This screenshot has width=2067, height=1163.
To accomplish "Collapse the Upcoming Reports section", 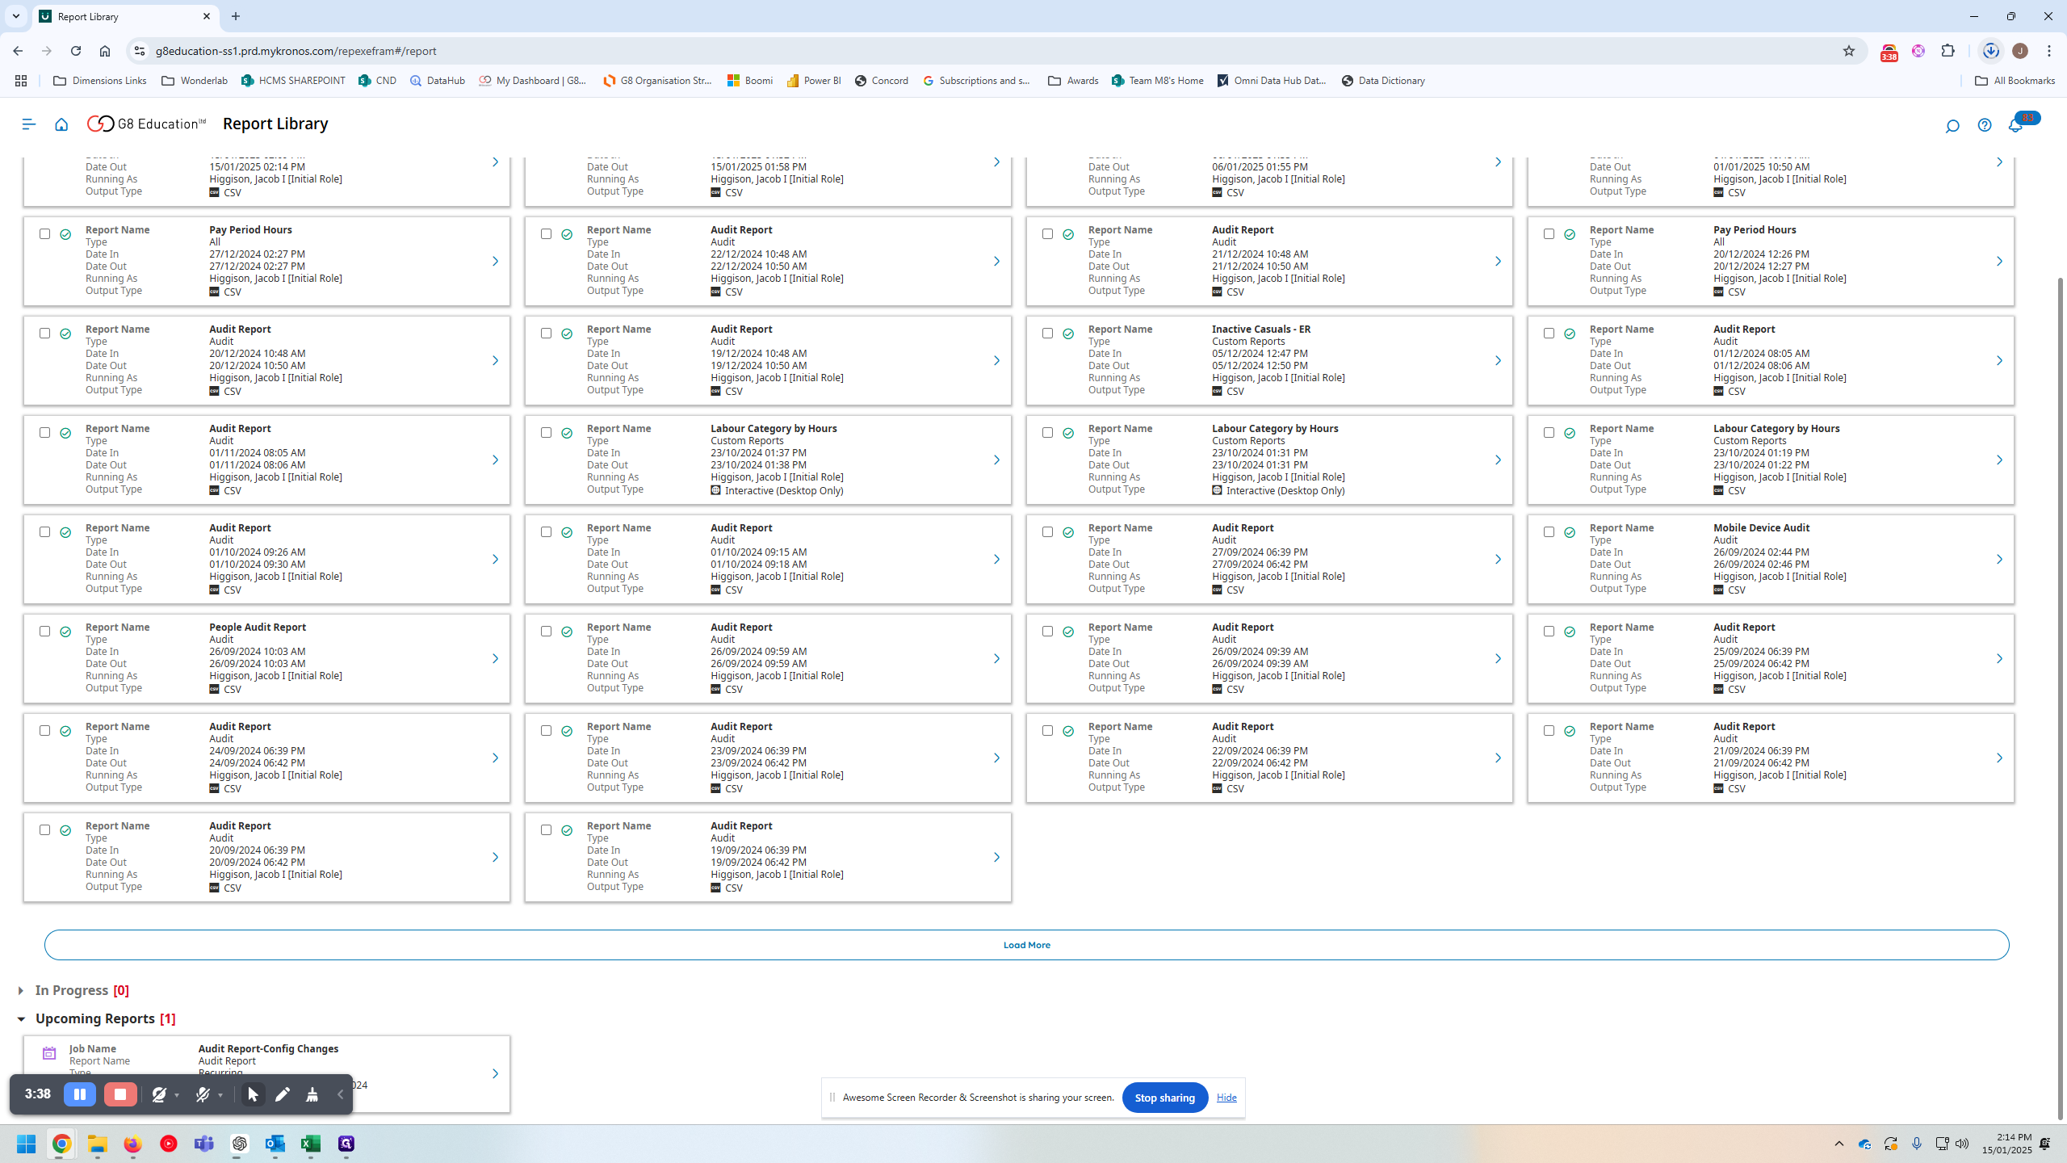I will point(21,1019).
